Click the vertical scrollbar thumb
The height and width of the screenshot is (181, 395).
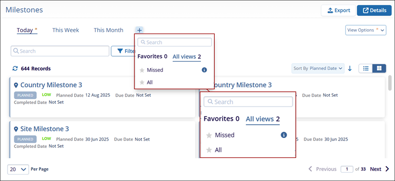390,83
